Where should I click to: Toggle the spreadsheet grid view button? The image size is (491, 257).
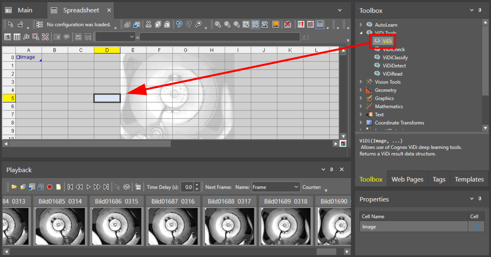pos(320,24)
